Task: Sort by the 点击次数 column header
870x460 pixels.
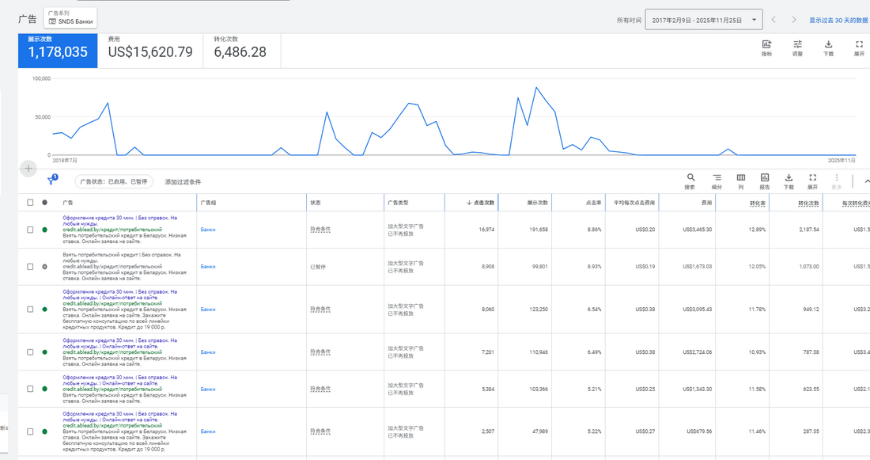Action: [x=481, y=203]
